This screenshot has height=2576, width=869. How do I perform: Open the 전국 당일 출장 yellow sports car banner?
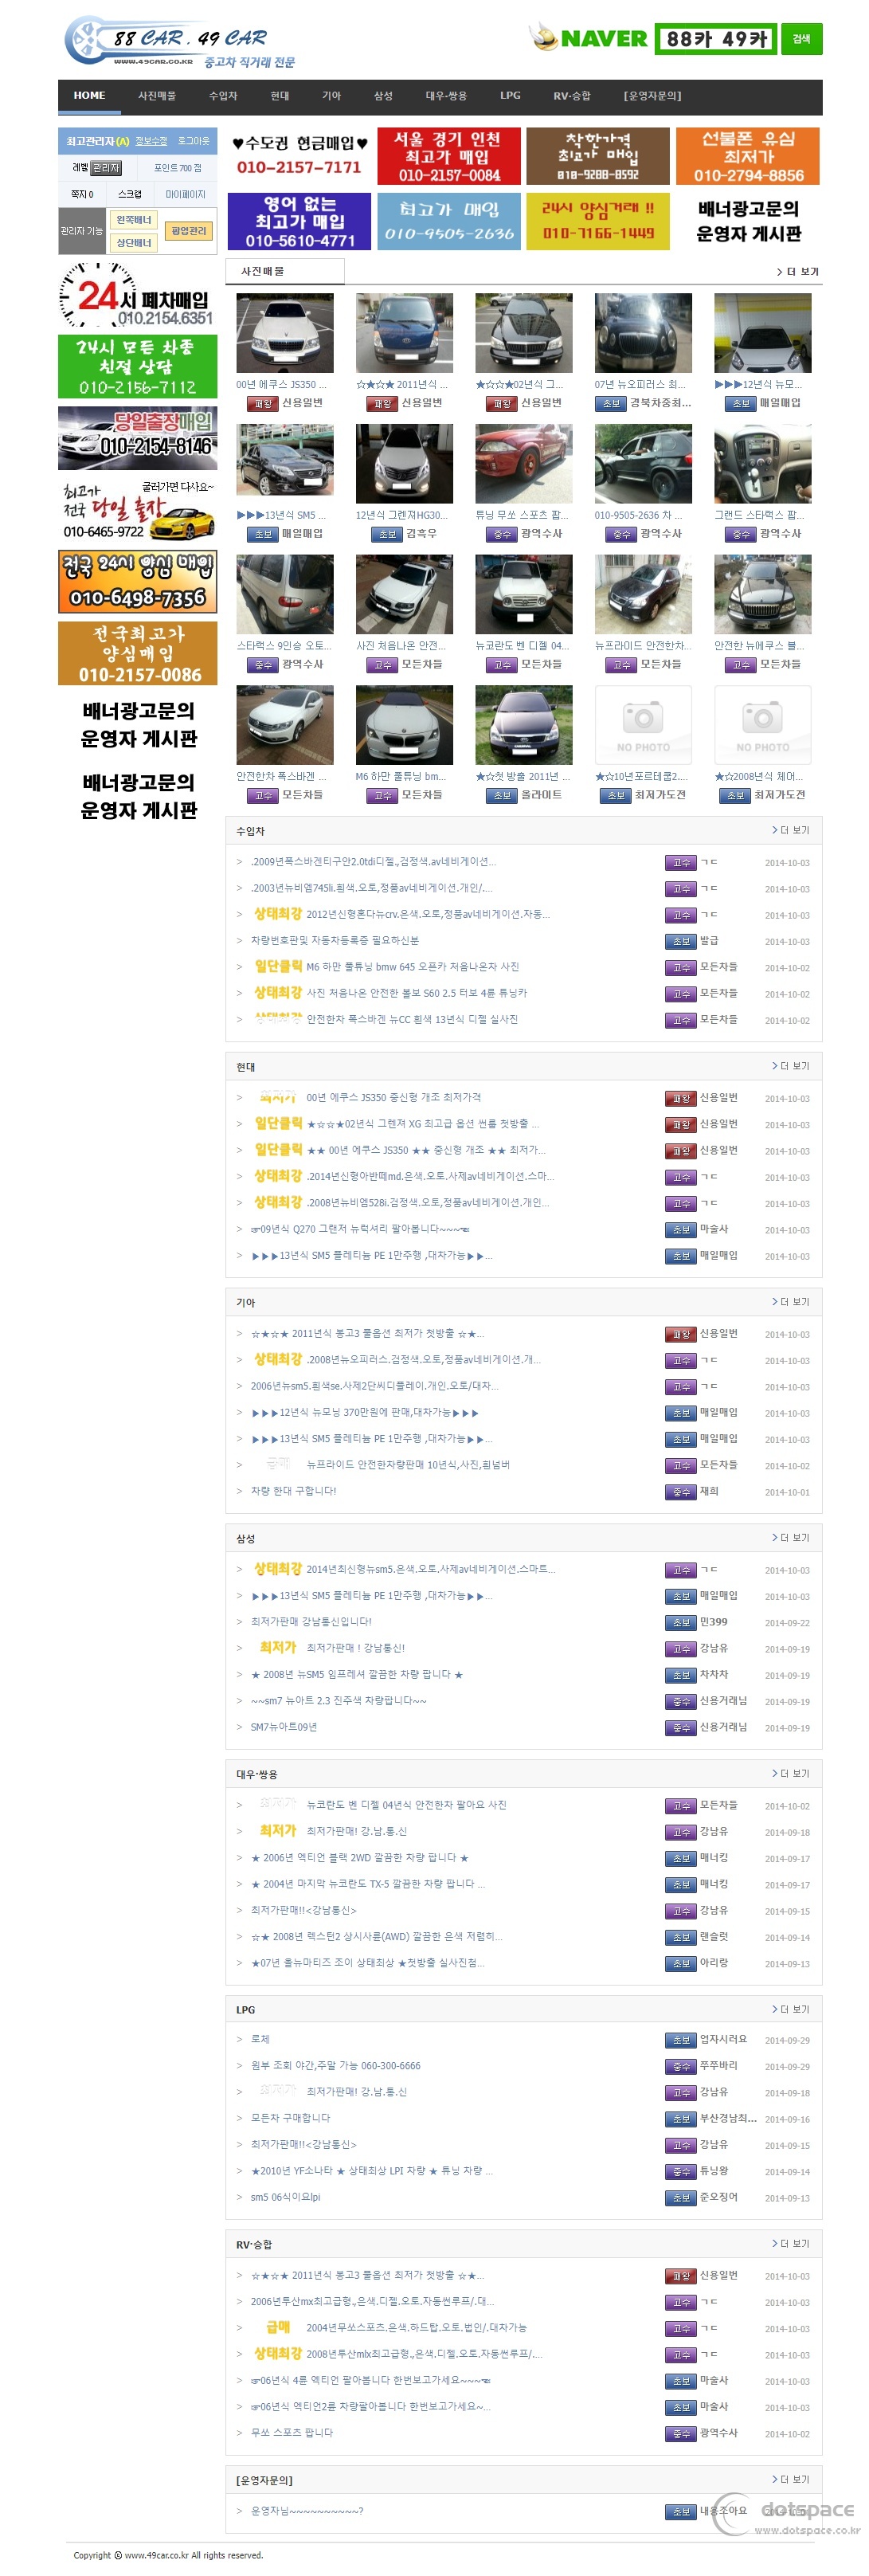point(137,509)
